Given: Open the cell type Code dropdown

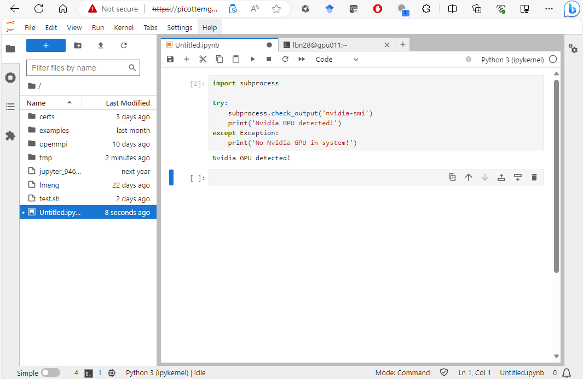Looking at the screenshot, I should (337, 60).
